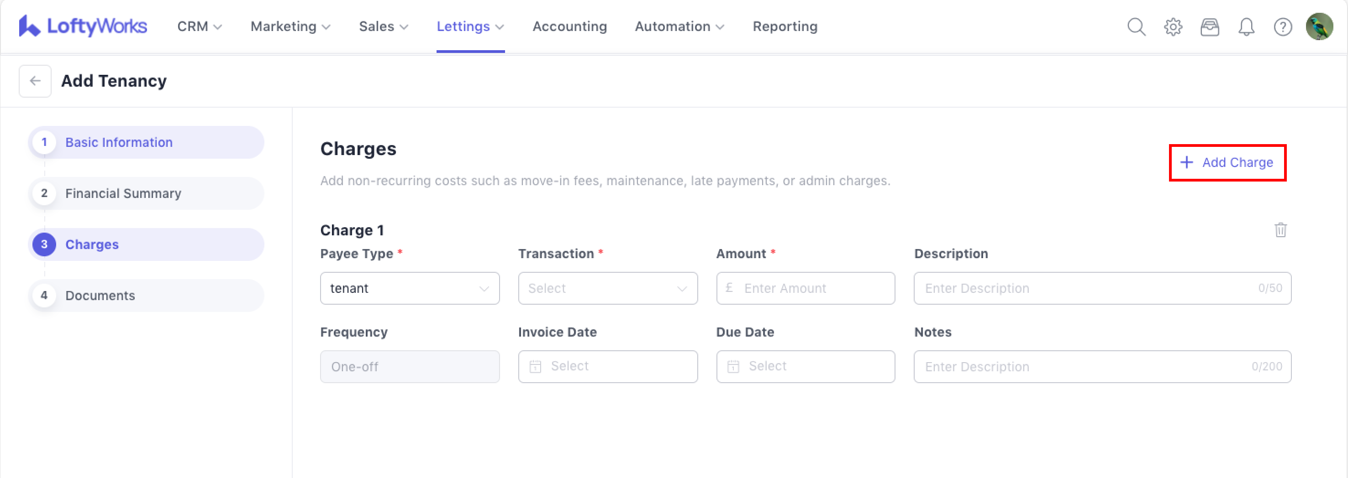Expand the CRM menu

(200, 26)
